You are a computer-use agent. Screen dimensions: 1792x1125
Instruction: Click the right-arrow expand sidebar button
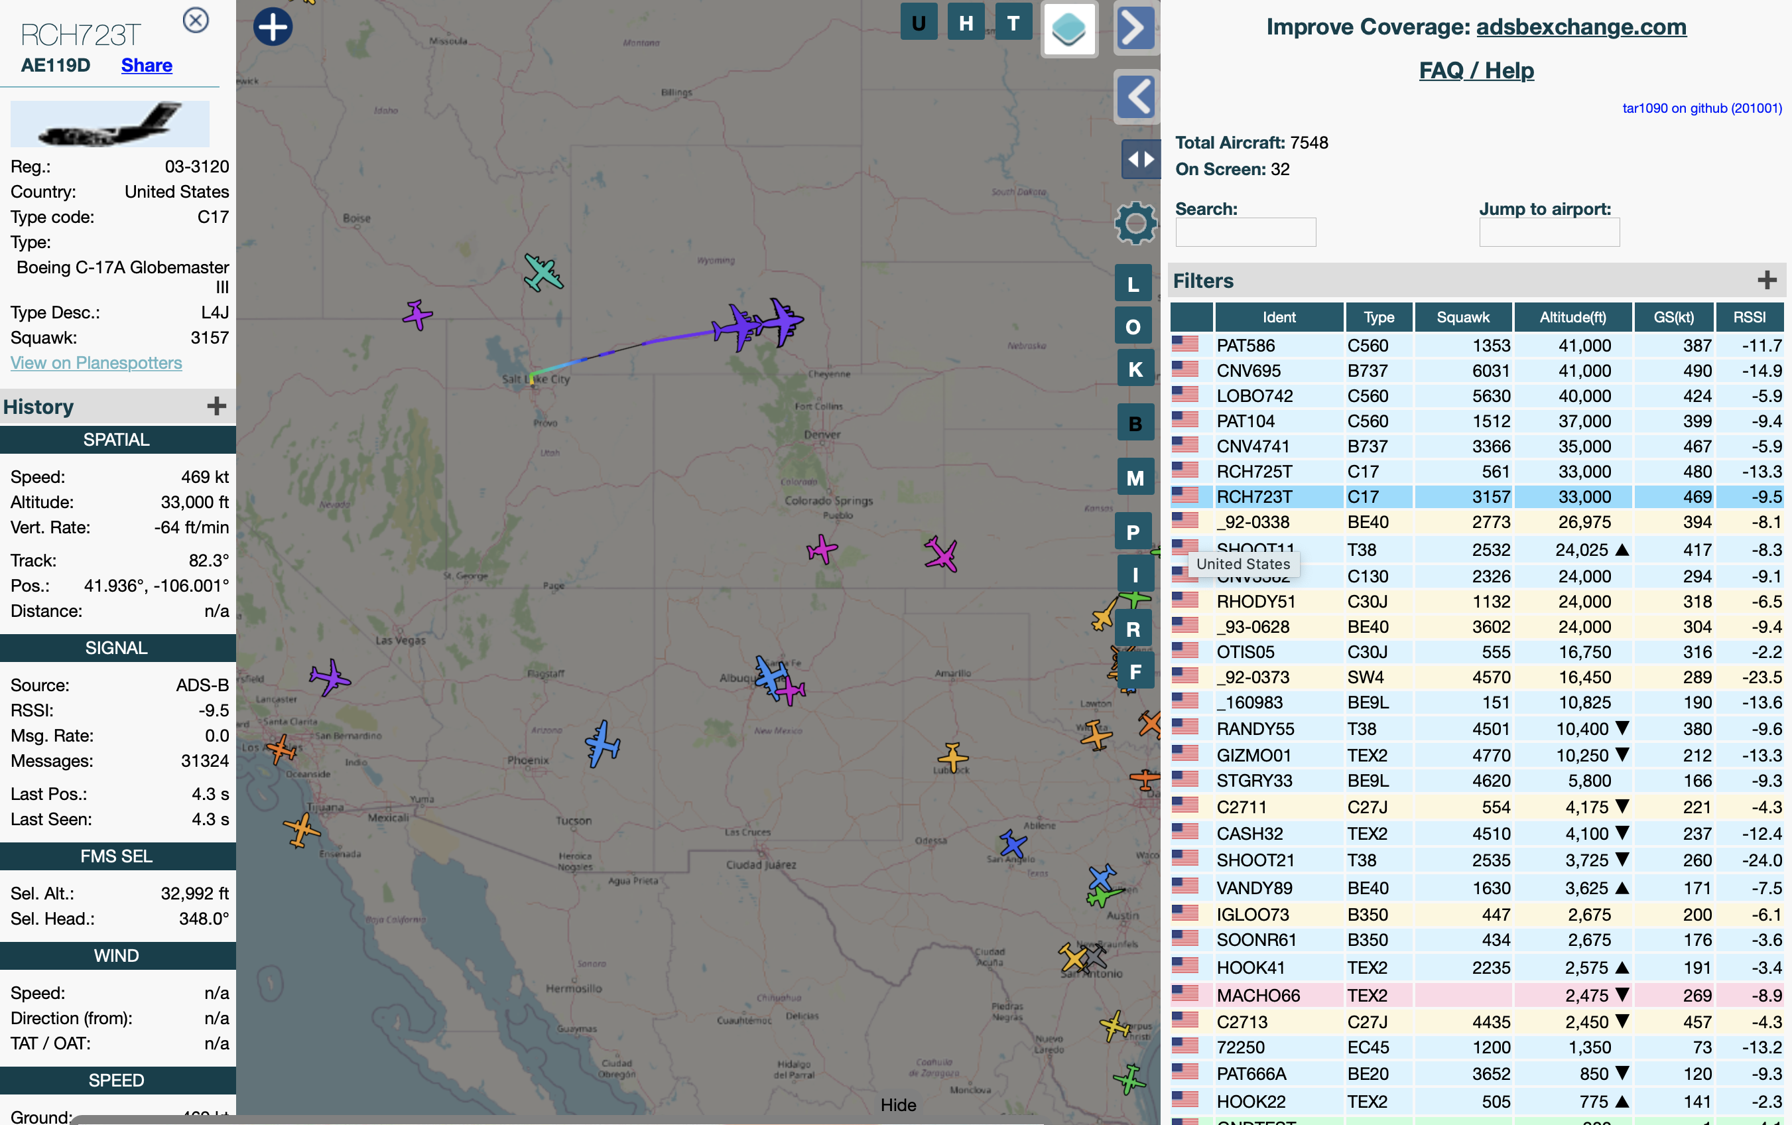pyautogui.click(x=1136, y=29)
